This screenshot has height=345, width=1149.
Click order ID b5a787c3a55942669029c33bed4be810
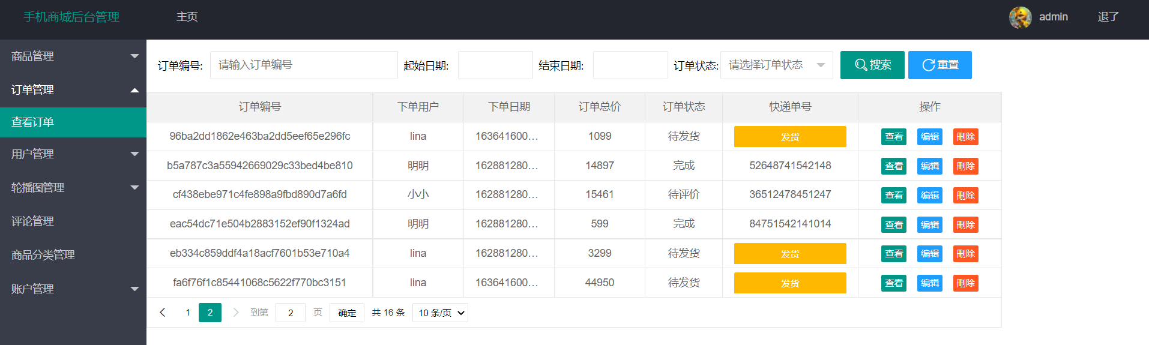pos(260,166)
